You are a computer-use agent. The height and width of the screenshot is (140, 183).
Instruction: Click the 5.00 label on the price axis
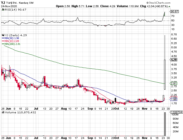[174, 47]
